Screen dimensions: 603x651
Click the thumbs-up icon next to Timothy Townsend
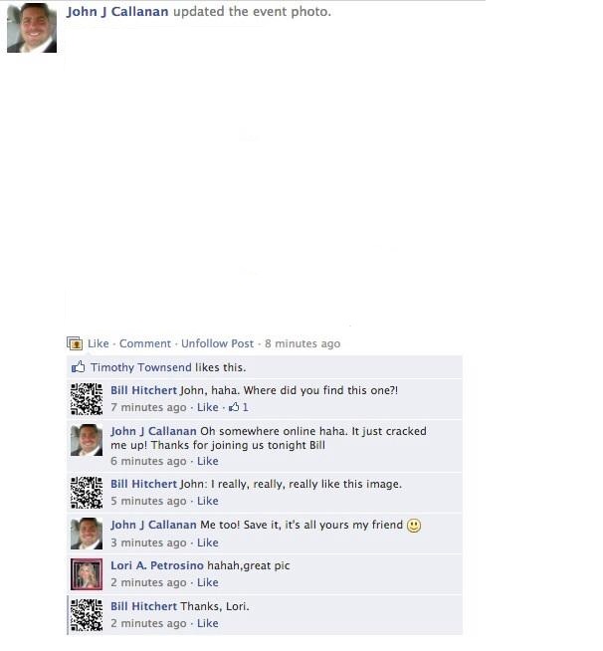78,367
